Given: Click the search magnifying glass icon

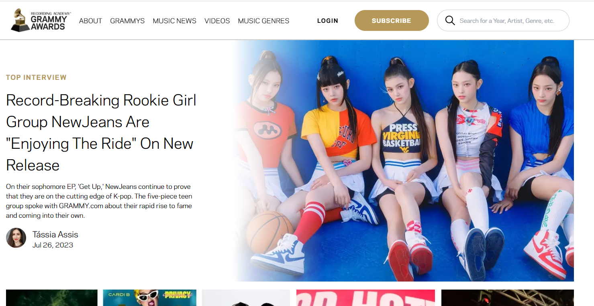Looking at the screenshot, I should point(450,20).
